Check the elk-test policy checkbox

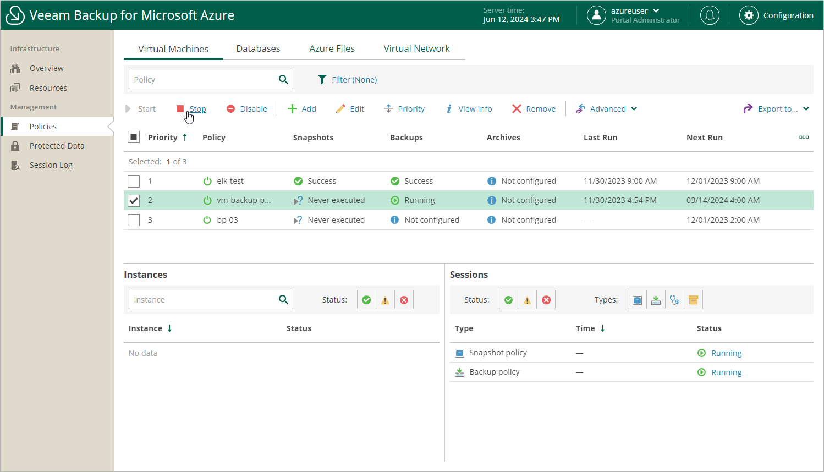134,182
